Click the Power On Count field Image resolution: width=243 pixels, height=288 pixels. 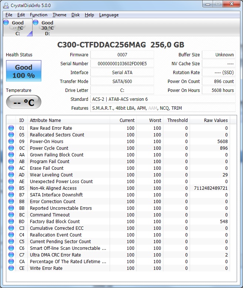tap(219, 82)
